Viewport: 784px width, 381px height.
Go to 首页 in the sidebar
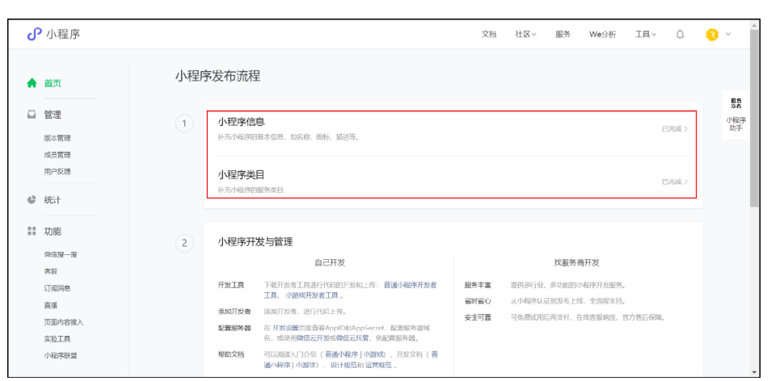point(53,83)
